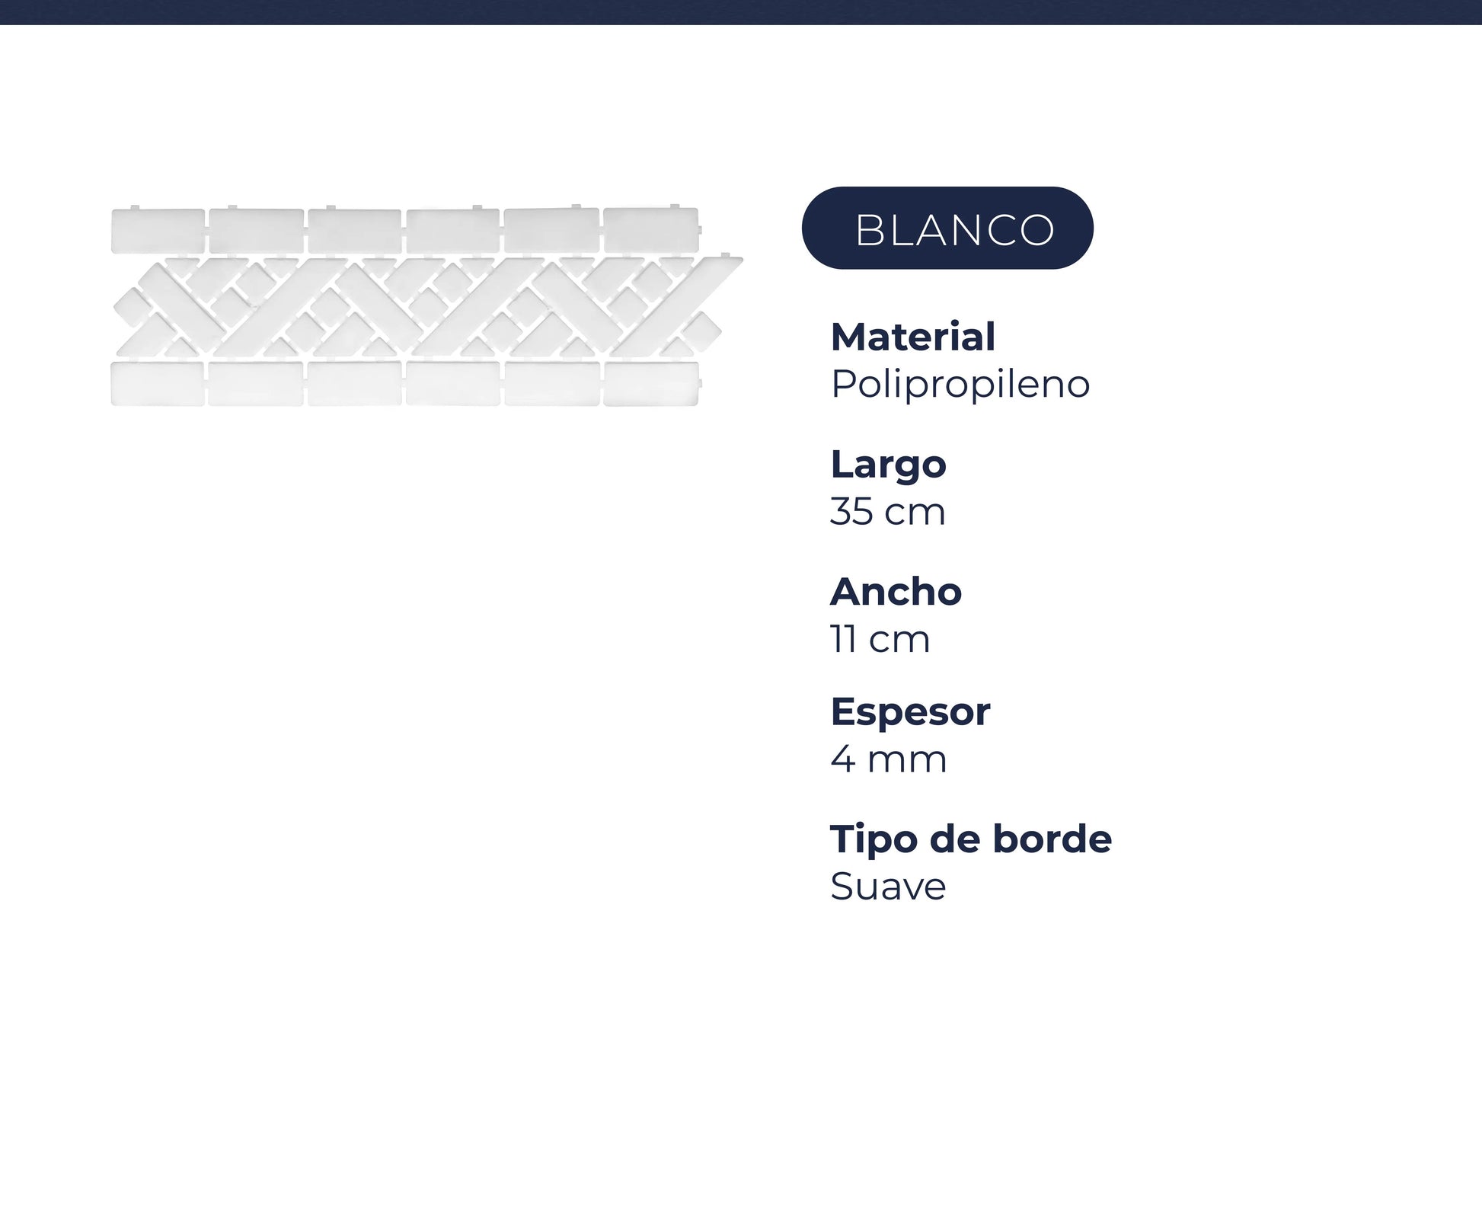Image resolution: width=1482 pixels, height=1224 pixels.
Task: Click the last tile in the top row
Action: pos(651,230)
